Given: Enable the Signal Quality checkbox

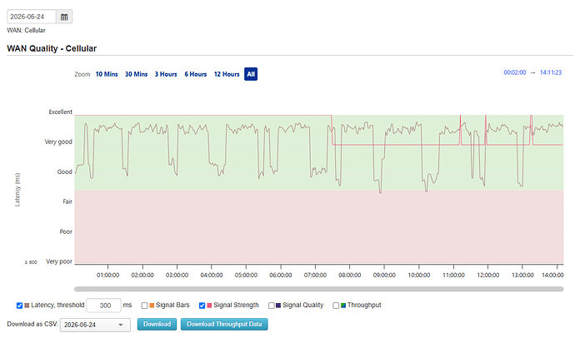Looking at the screenshot, I should 272,306.
